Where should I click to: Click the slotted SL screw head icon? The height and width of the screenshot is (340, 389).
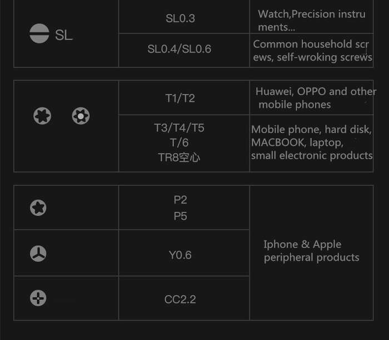[x=39, y=33]
